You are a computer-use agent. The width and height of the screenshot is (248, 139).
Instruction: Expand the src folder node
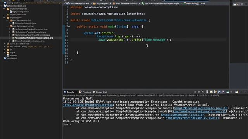click(4, 50)
